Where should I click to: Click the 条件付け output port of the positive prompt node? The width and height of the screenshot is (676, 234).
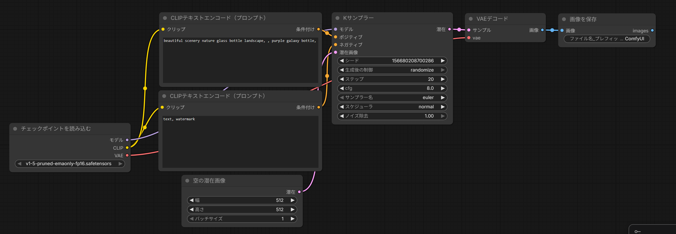tap(319, 30)
